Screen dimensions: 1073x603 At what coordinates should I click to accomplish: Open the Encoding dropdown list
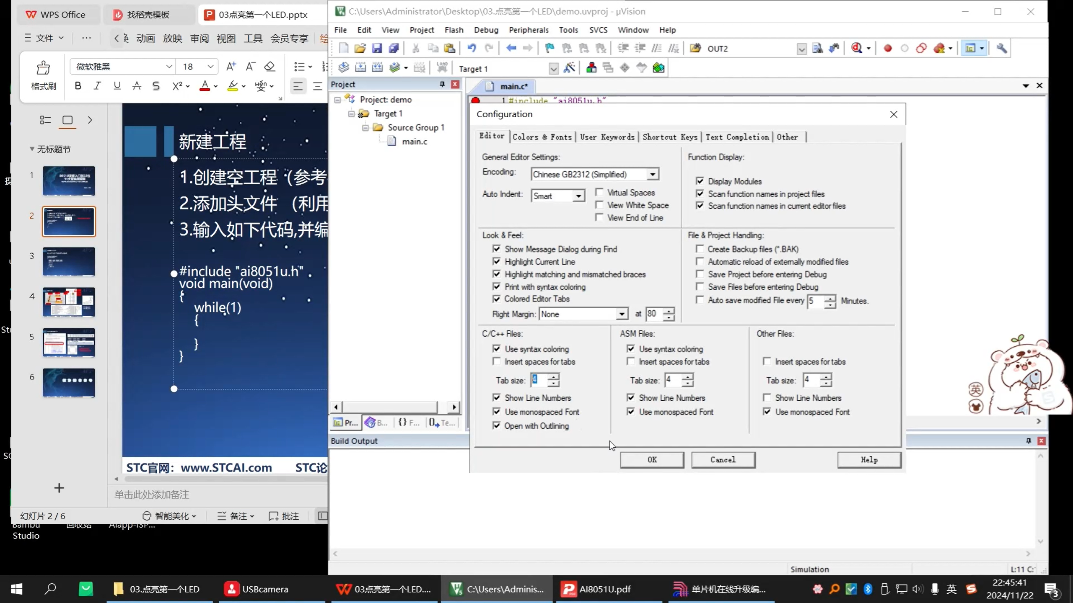(652, 174)
